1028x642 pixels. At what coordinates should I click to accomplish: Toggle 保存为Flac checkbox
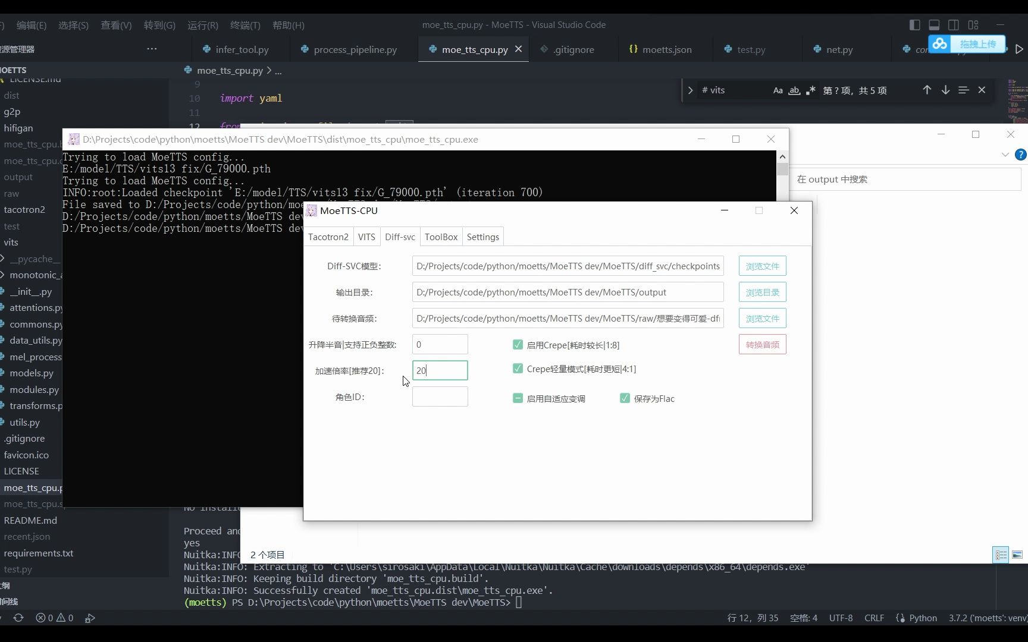tap(625, 398)
